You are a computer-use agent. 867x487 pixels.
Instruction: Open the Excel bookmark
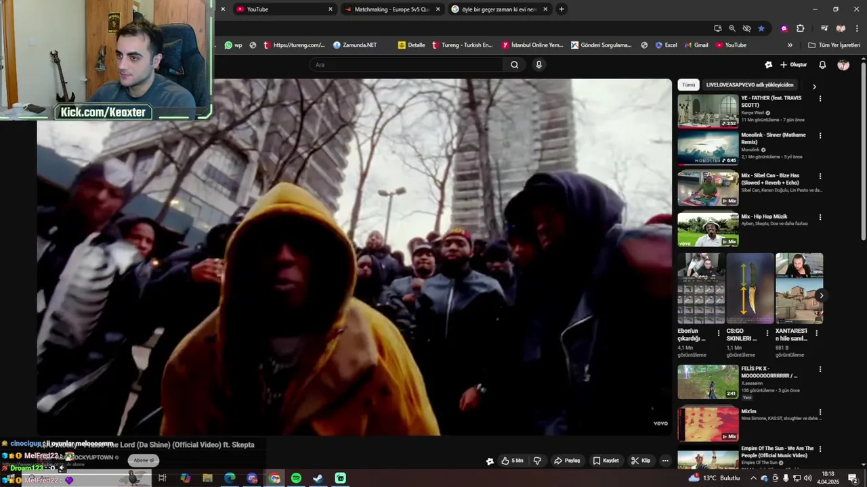[666, 45]
